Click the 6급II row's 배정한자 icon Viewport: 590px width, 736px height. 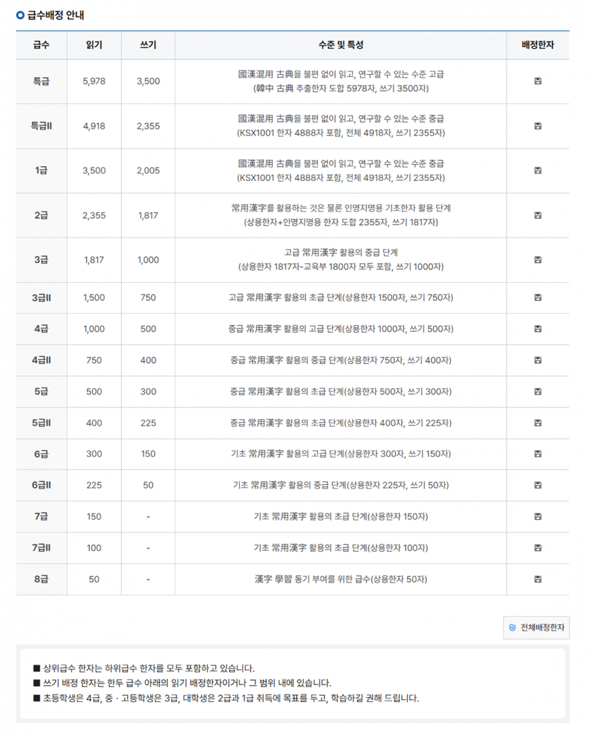click(x=538, y=485)
